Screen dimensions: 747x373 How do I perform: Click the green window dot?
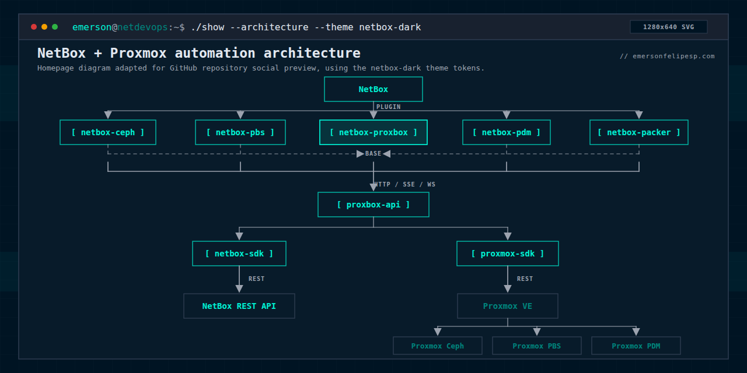coord(55,27)
